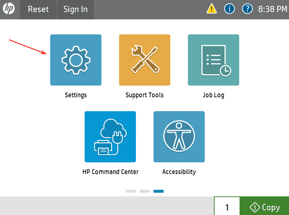The height and width of the screenshot is (215, 289).
Task: Switch to the second page indicator dot
Action: [x=145, y=191]
